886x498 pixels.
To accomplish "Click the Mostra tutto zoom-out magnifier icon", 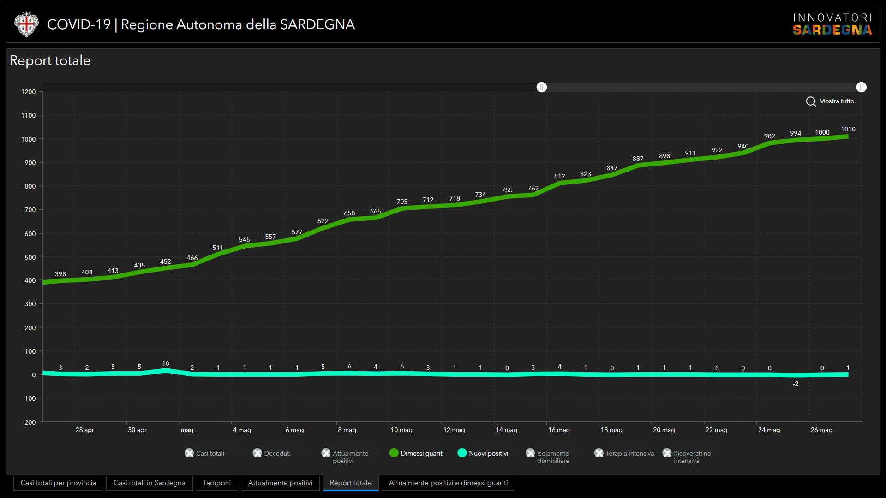I will pyautogui.click(x=811, y=101).
